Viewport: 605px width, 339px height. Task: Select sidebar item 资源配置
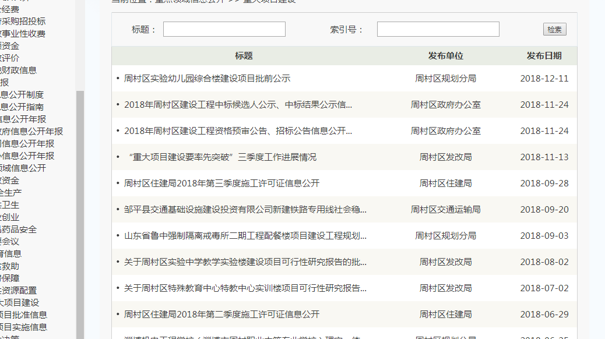coord(19,291)
